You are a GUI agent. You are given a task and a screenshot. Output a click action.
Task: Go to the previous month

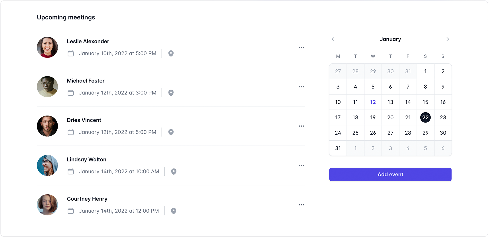tap(333, 39)
